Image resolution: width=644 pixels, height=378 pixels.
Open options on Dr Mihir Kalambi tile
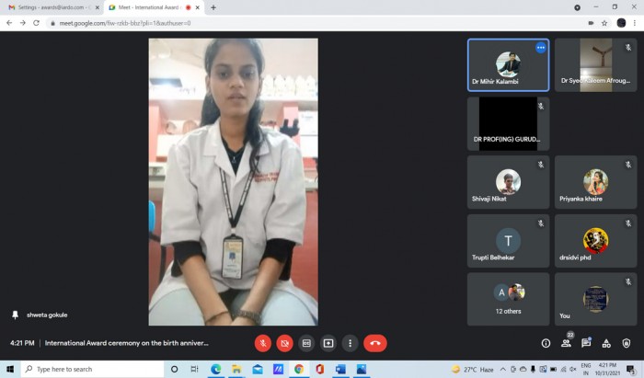pos(541,48)
